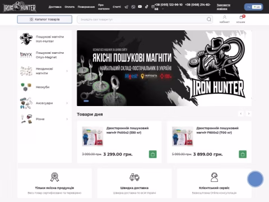
Task: Open the Повернення menu item
Action: point(86,7)
